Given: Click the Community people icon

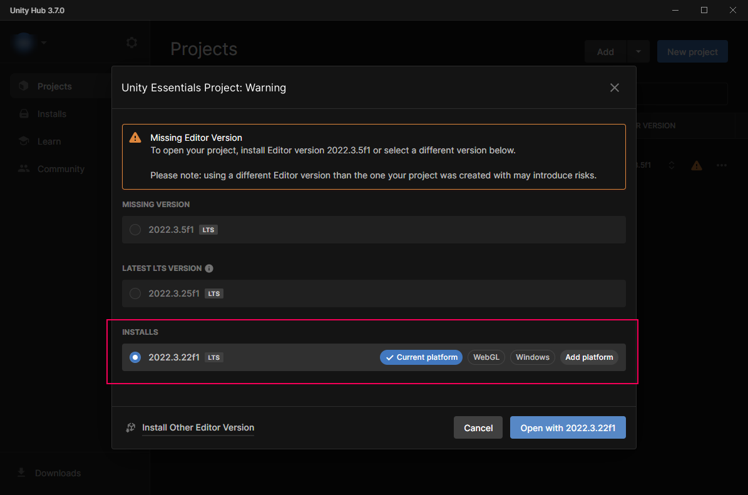Looking at the screenshot, I should [24, 169].
